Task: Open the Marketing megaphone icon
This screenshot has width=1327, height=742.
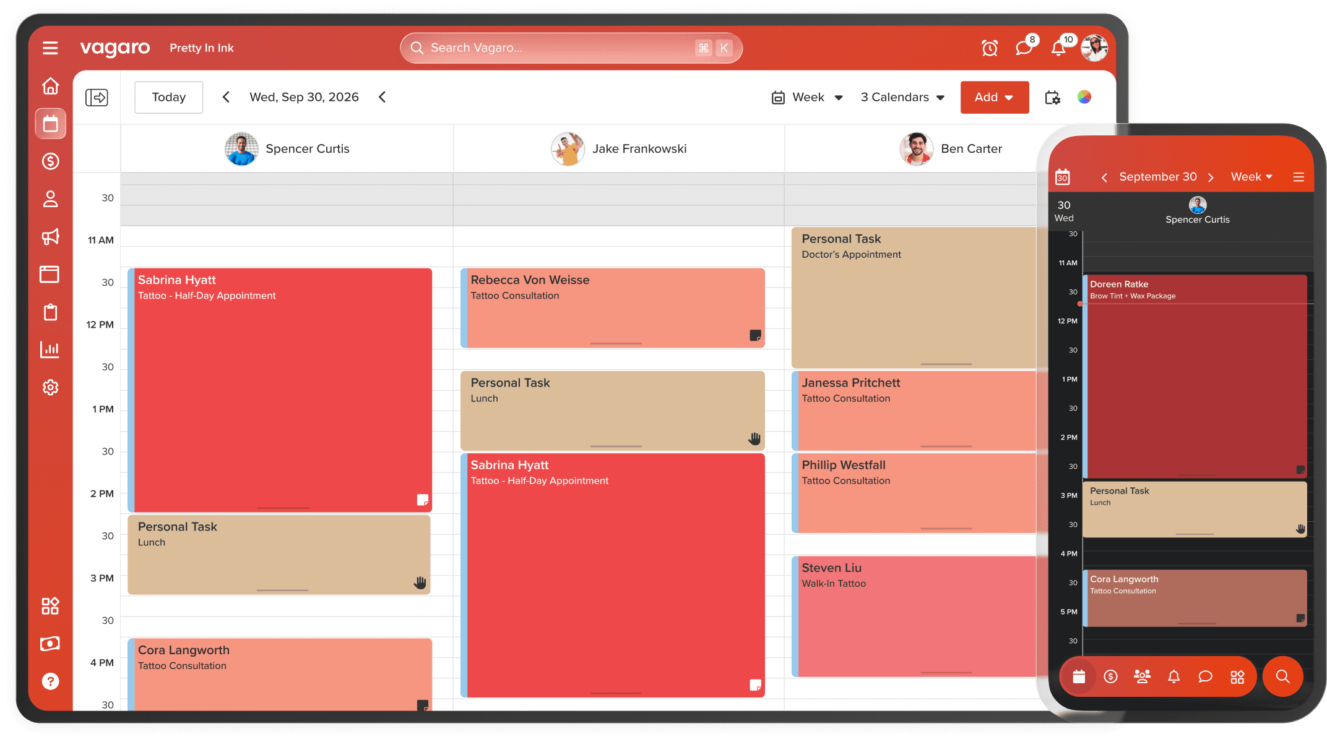Action: coord(51,237)
